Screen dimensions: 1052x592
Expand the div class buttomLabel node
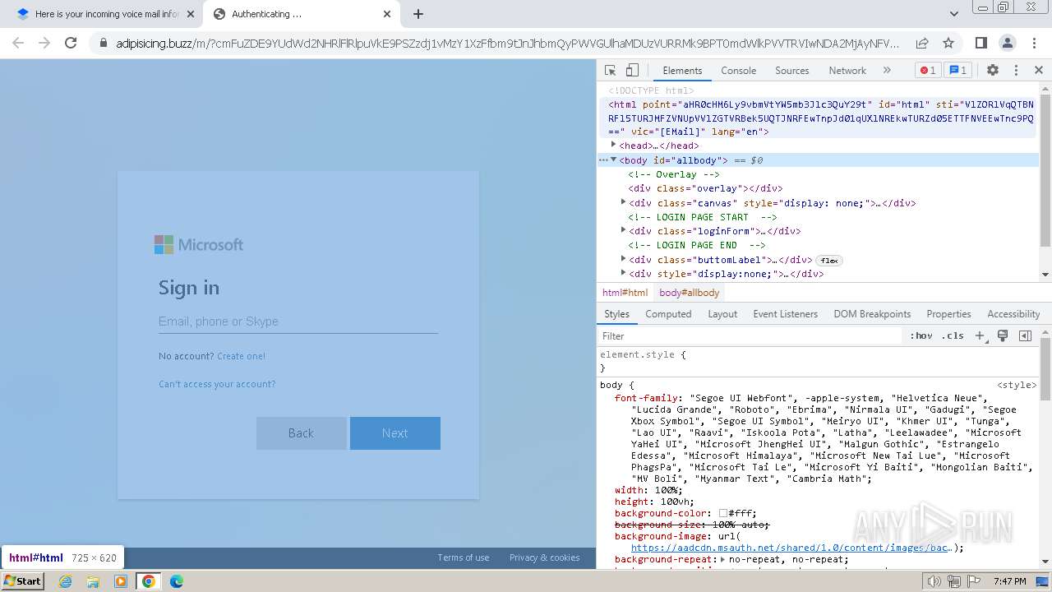click(x=623, y=259)
